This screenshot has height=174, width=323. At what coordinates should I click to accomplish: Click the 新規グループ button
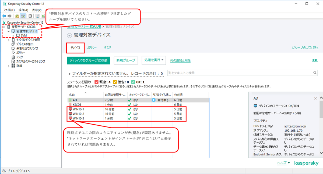[126, 60]
